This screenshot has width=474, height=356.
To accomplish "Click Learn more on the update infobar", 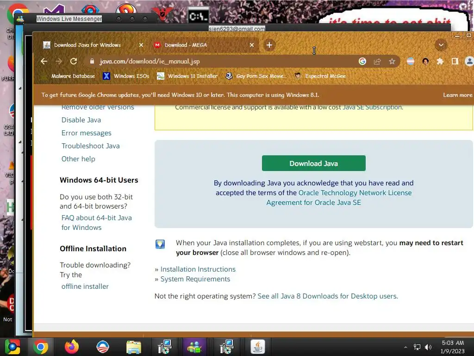I will coord(457,95).
